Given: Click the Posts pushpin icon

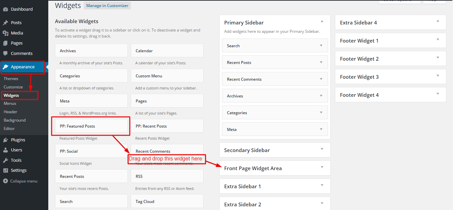Looking at the screenshot, I should [x=5, y=23].
